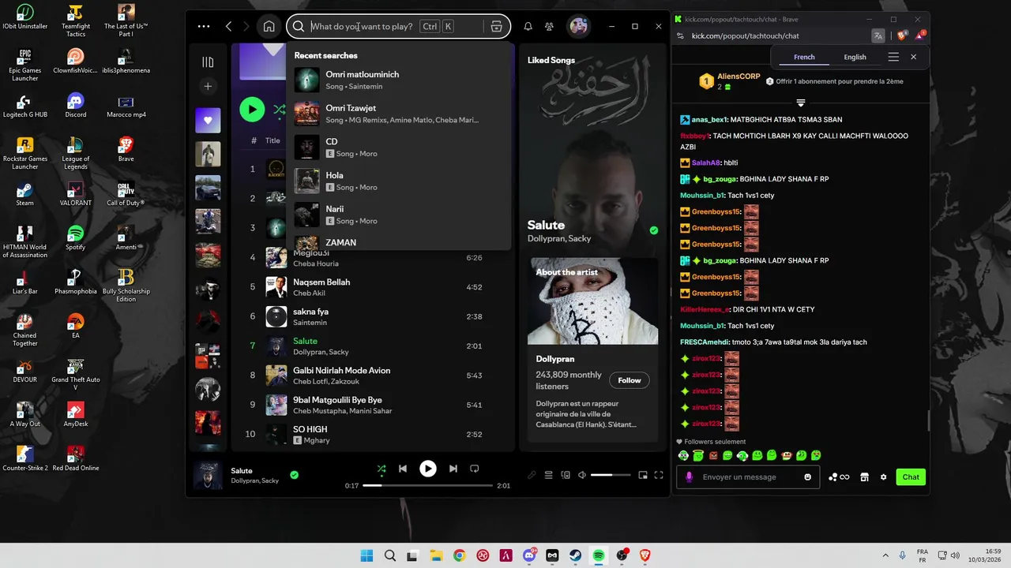Select recent search "Hola" by Moro
1011x568 pixels.
(x=399, y=181)
